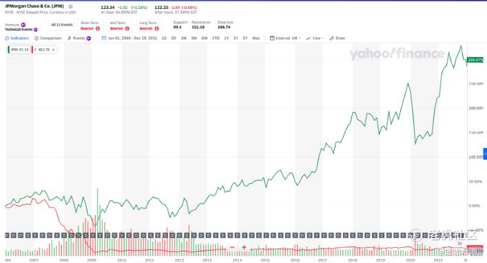Click the Premium badge icon

click(x=23, y=25)
